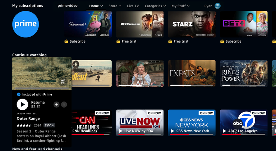Click the Included with Prime checkmark badge
Viewport: 276px width, 151px height.
(19, 94)
